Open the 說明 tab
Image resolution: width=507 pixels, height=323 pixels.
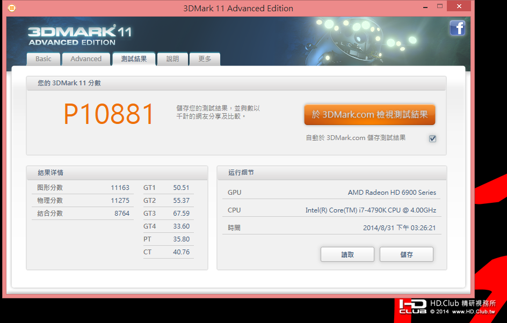pyautogui.click(x=172, y=59)
